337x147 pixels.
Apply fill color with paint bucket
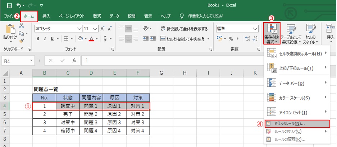[81, 39]
